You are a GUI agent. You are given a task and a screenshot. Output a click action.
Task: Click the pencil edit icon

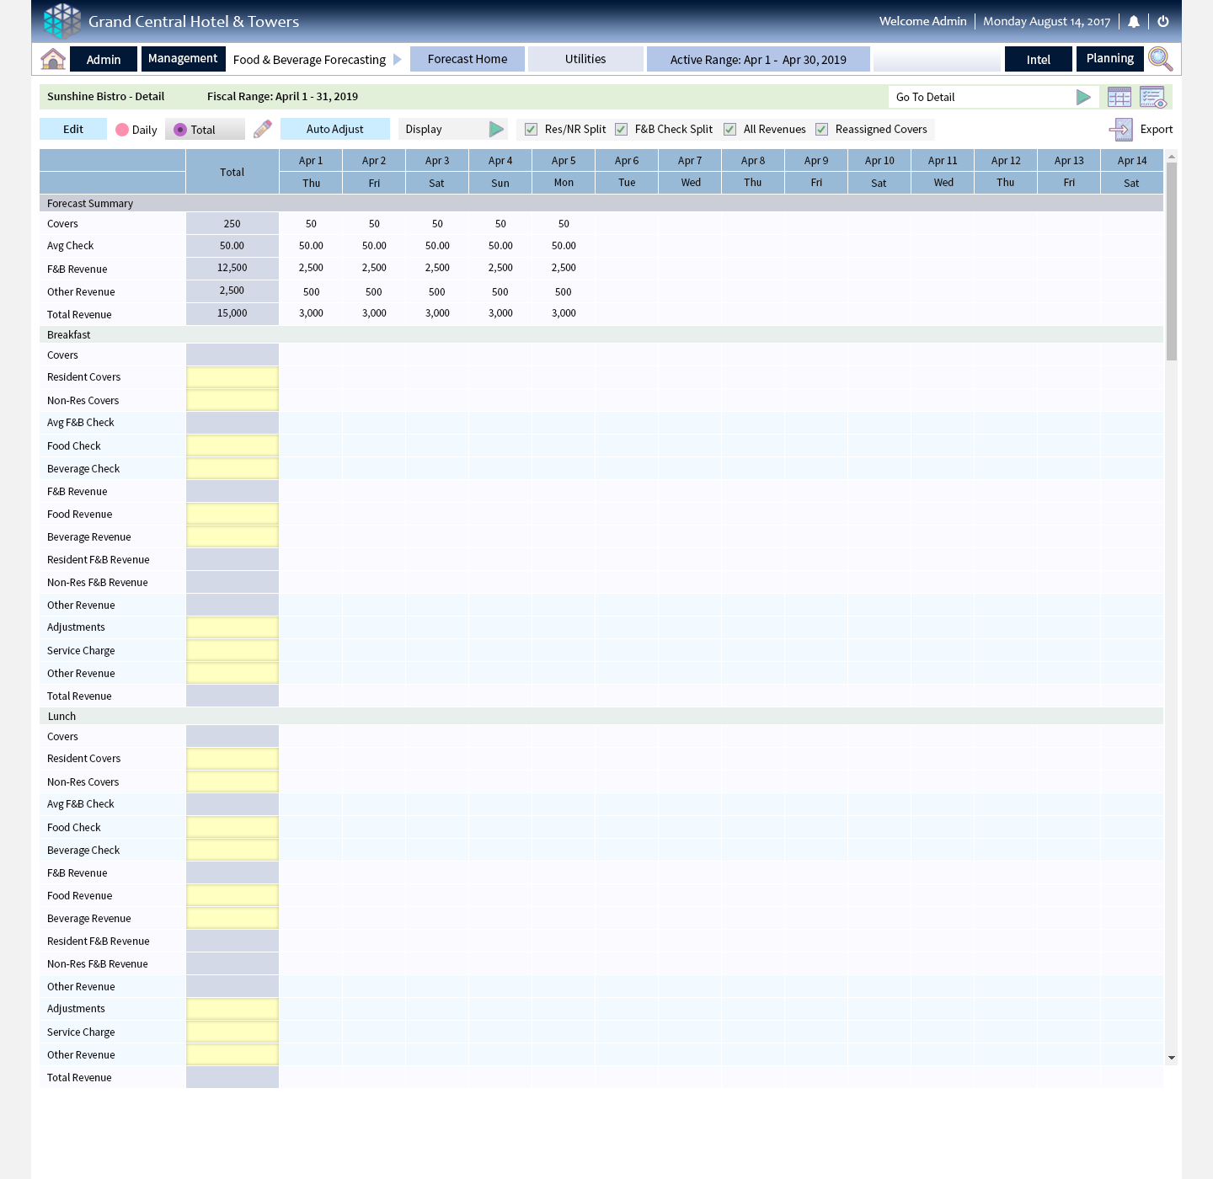pos(263,129)
